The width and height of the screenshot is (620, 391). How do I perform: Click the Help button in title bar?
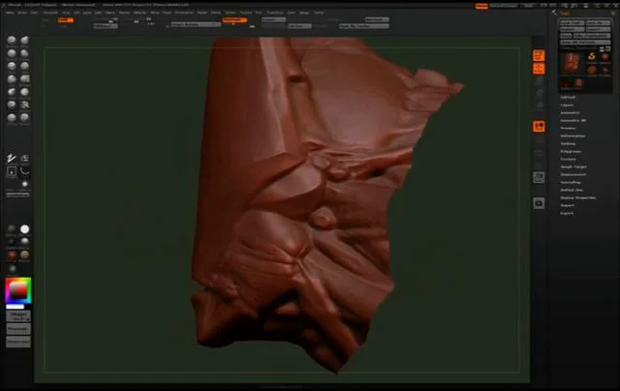point(528,6)
